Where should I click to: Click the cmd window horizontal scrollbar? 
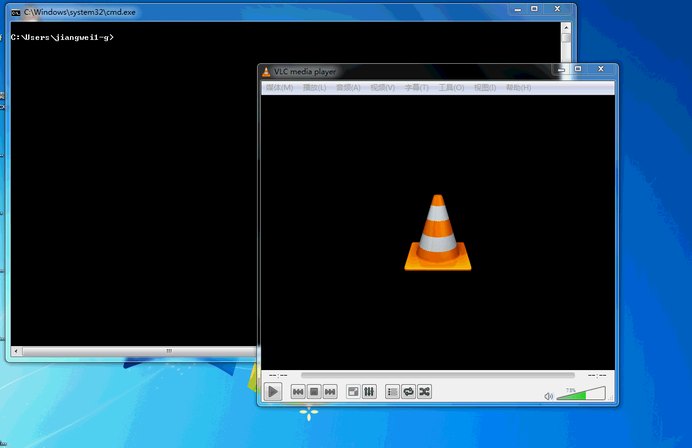point(135,352)
